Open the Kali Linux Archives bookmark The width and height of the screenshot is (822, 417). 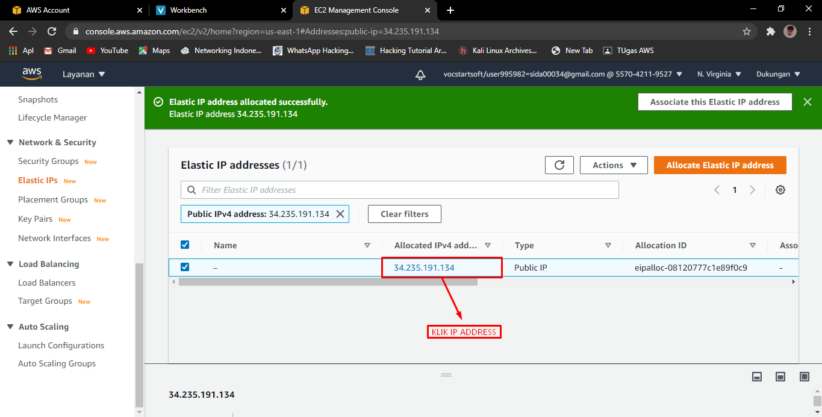tap(497, 51)
